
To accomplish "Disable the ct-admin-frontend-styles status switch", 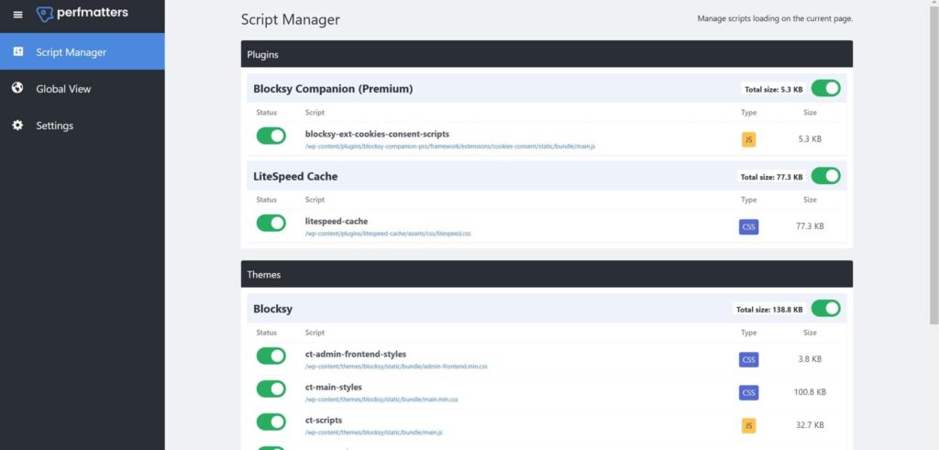I will click(x=271, y=356).
